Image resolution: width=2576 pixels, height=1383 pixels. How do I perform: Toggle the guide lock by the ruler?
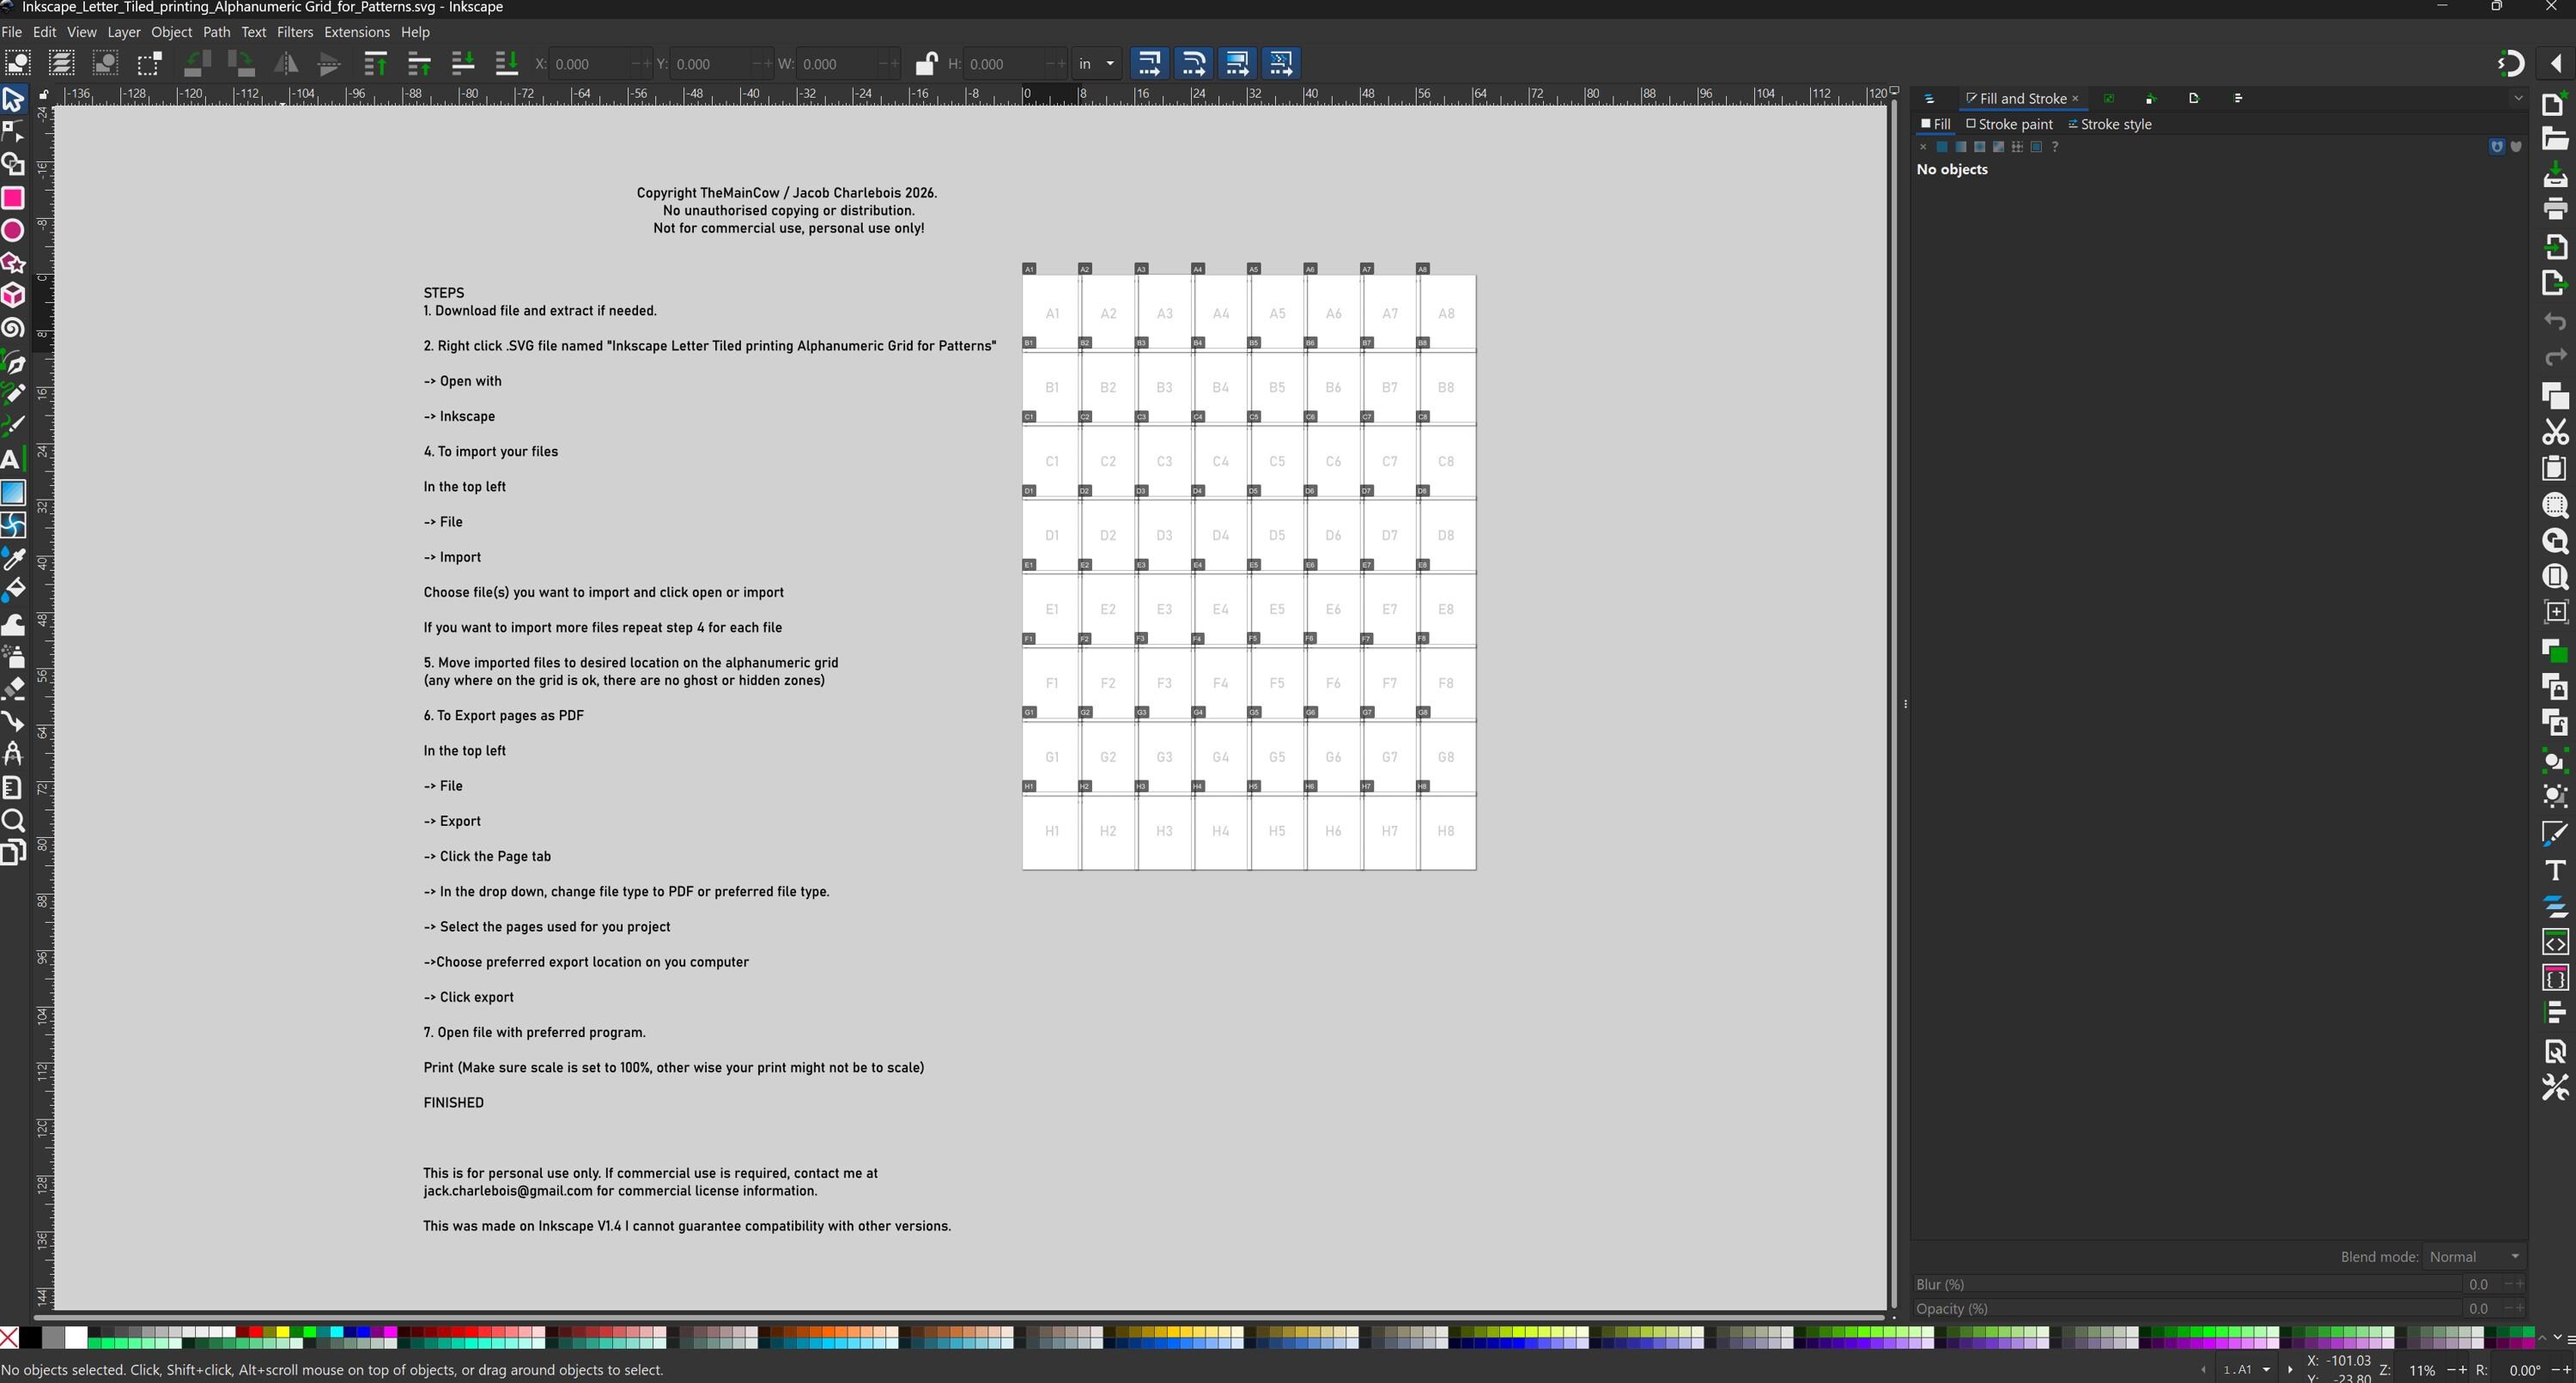click(x=43, y=95)
